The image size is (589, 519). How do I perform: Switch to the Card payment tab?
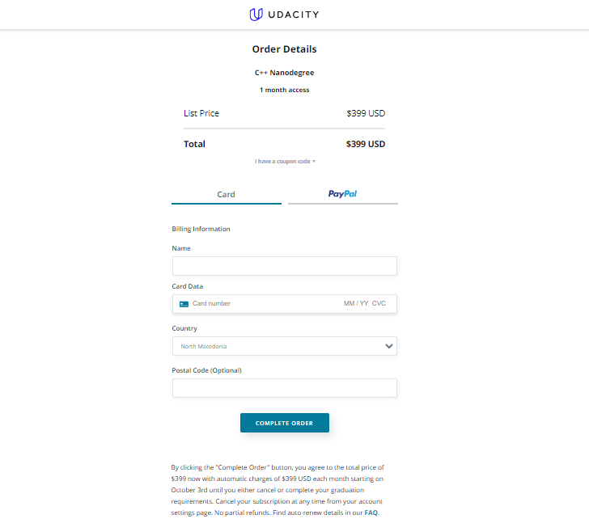click(x=227, y=195)
